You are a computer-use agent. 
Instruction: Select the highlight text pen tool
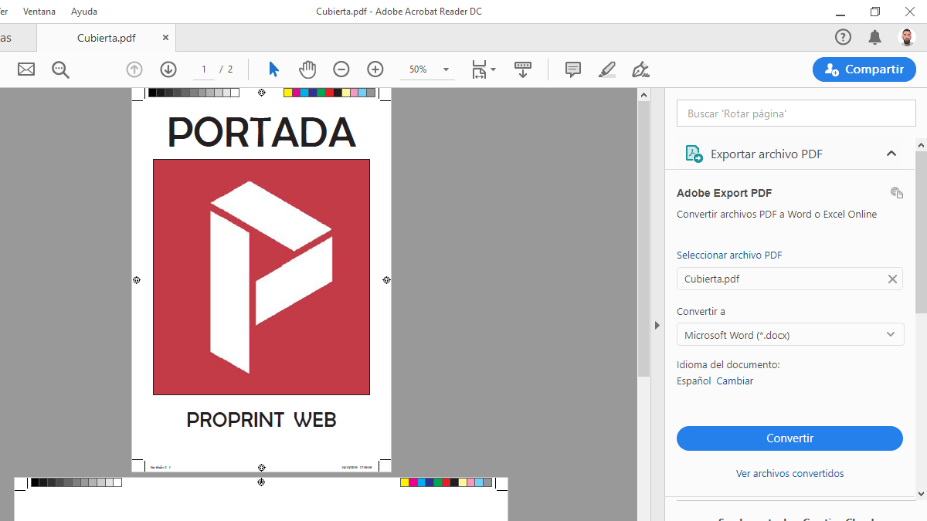[x=607, y=69]
